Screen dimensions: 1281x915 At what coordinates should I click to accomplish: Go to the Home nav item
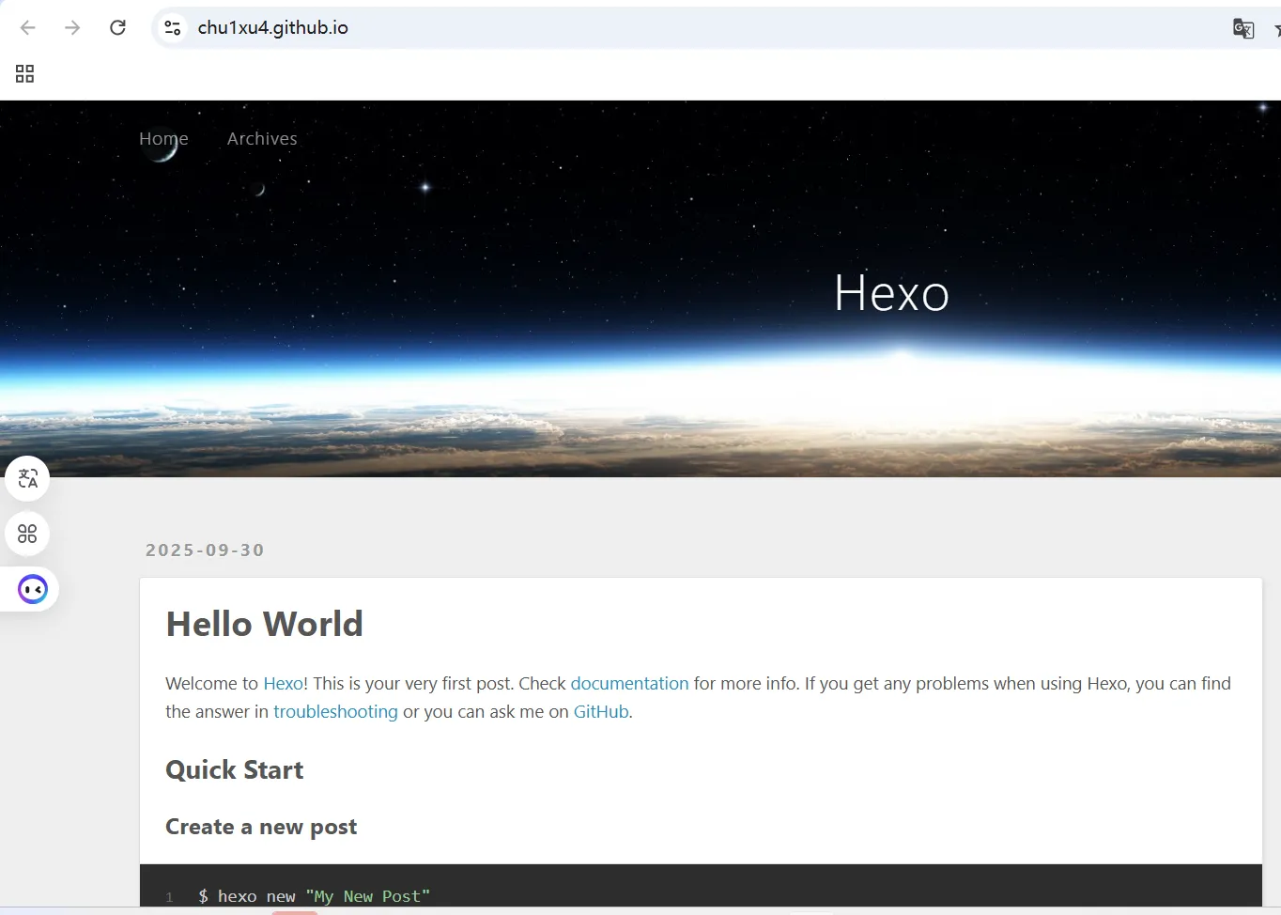tap(163, 139)
